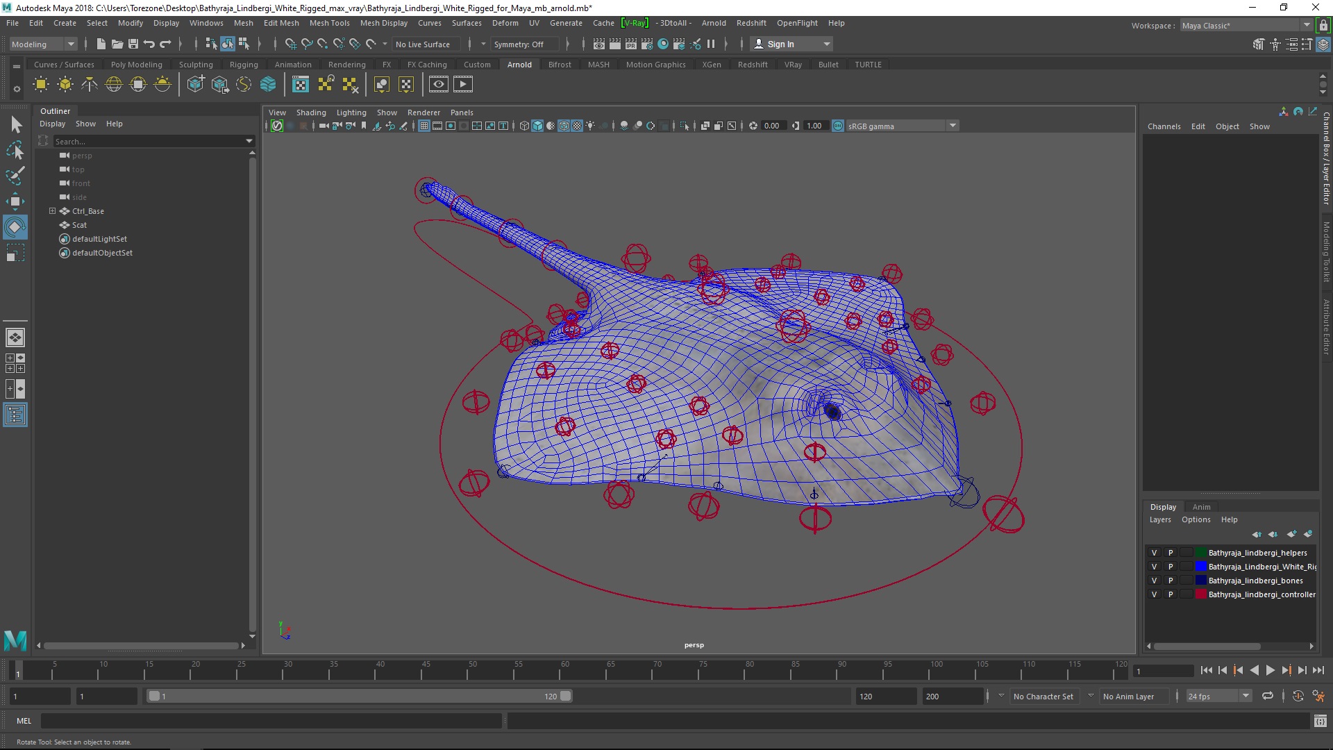This screenshot has height=750, width=1333.
Task: Toggle the loop playback icon
Action: (1268, 696)
